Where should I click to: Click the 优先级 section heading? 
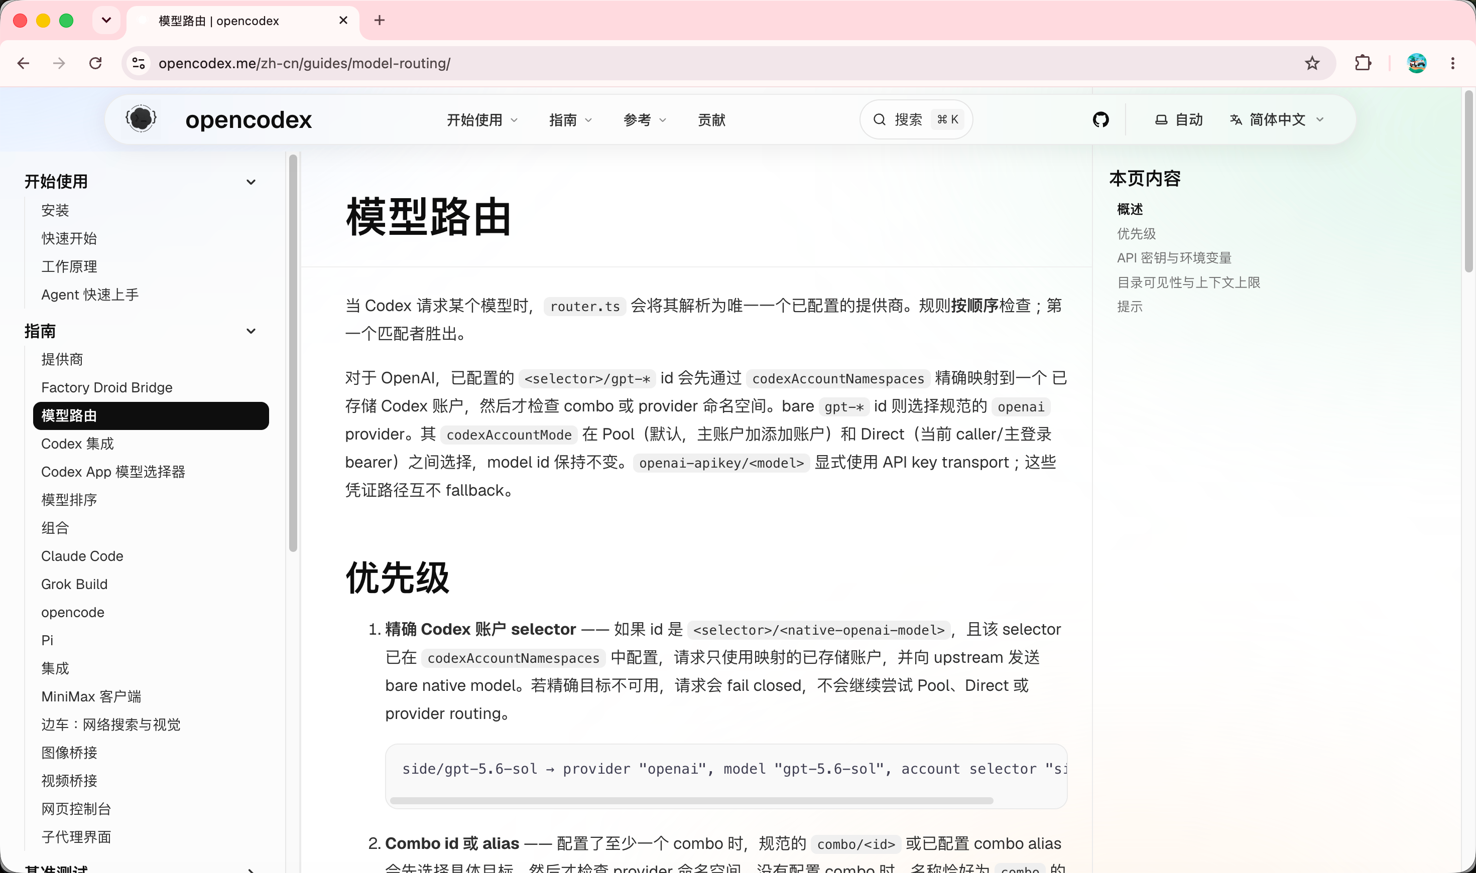coord(397,577)
